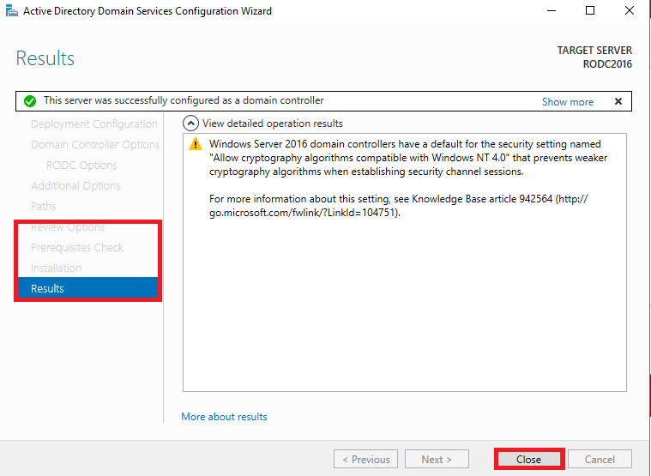Open the Show more link
651x476 pixels.
pyautogui.click(x=568, y=102)
